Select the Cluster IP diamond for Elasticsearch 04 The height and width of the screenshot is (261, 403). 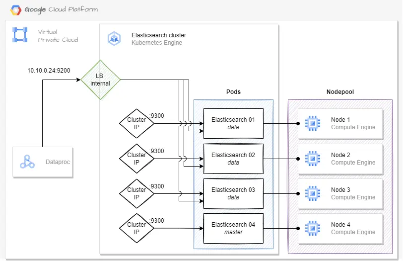[137, 228]
